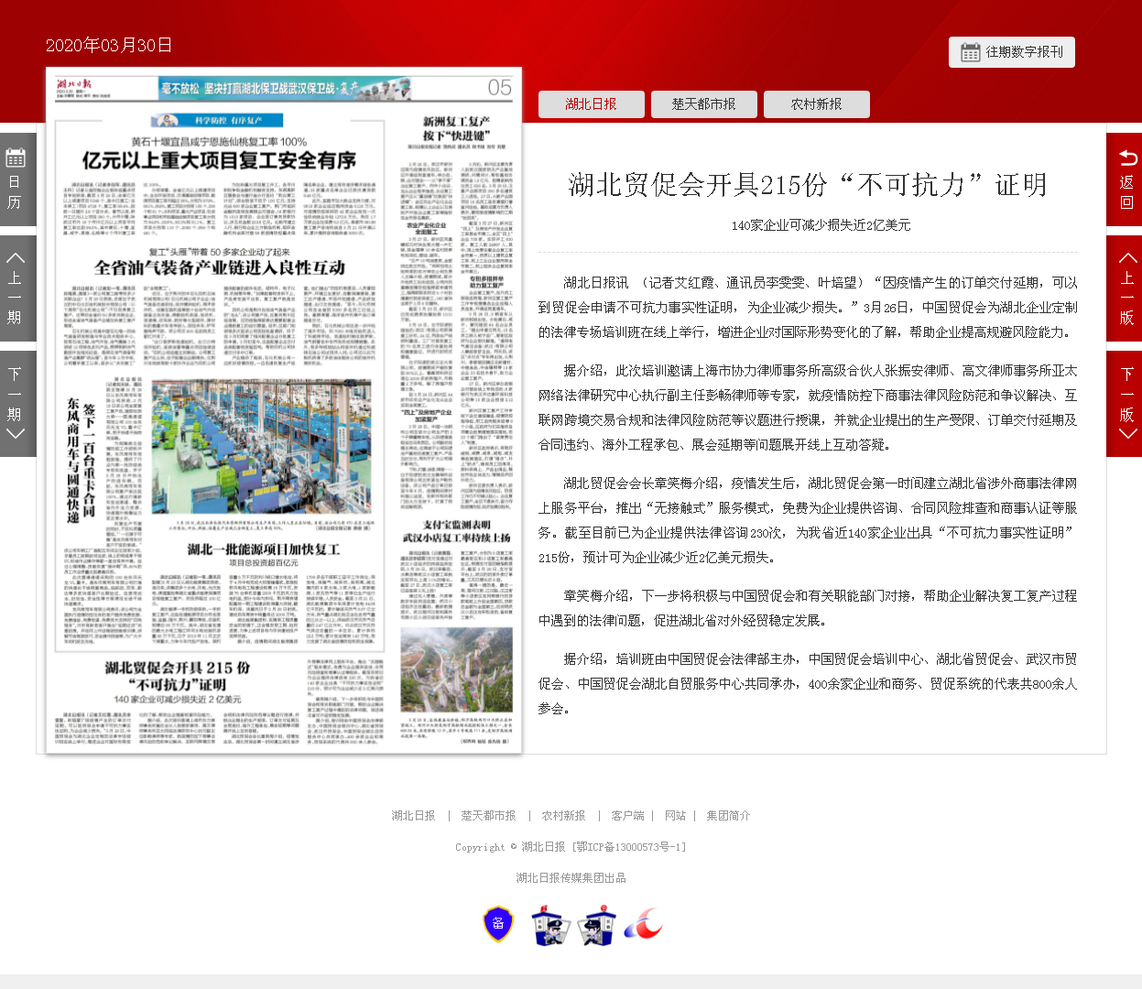Open the 集团简介 footer link
Image resolution: width=1142 pixels, height=989 pixels.
[x=728, y=815]
